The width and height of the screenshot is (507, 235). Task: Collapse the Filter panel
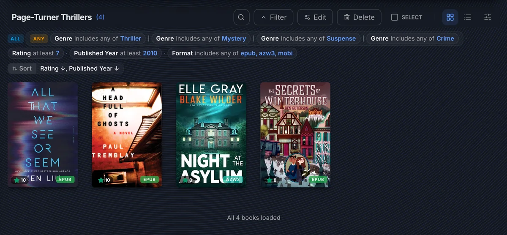pyautogui.click(x=273, y=17)
